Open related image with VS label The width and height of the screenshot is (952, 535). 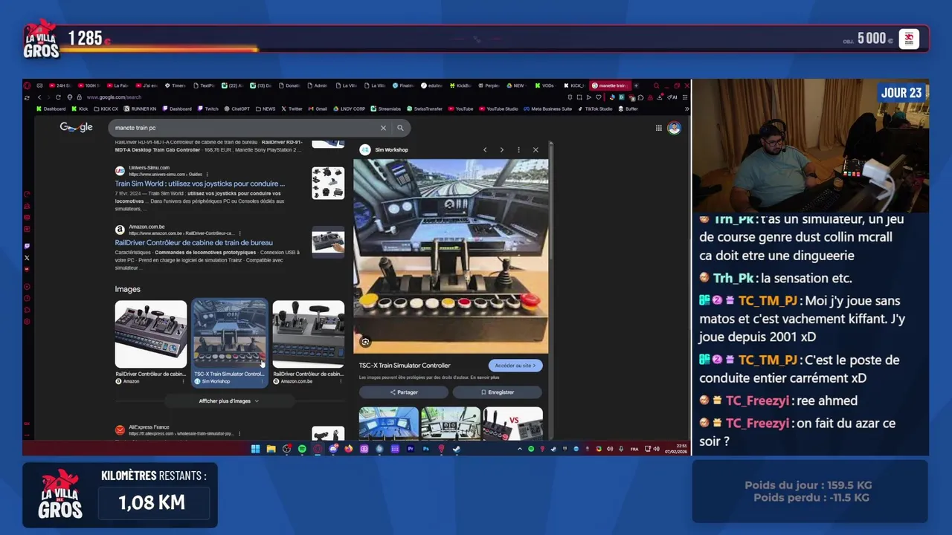pyautogui.click(x=513, y=424)
